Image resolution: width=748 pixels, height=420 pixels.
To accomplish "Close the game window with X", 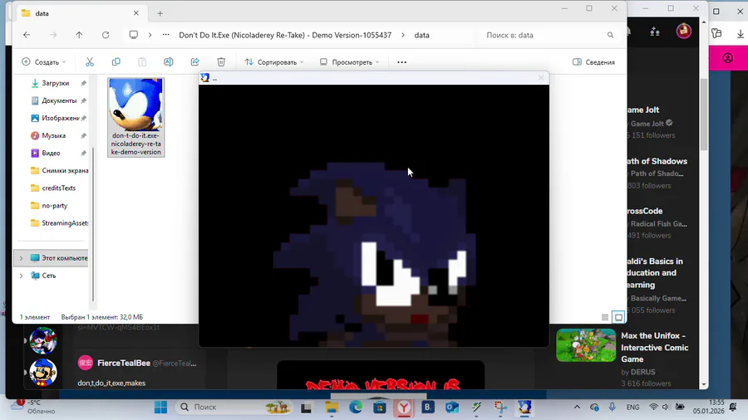I will [540, 78].
